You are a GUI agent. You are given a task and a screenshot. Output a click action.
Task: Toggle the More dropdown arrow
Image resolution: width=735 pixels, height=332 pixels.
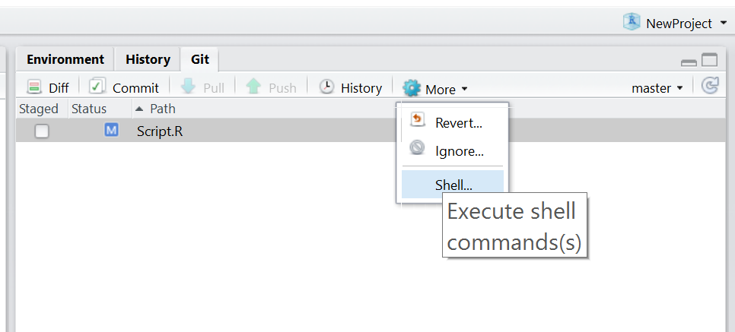(x=464, y=88)
